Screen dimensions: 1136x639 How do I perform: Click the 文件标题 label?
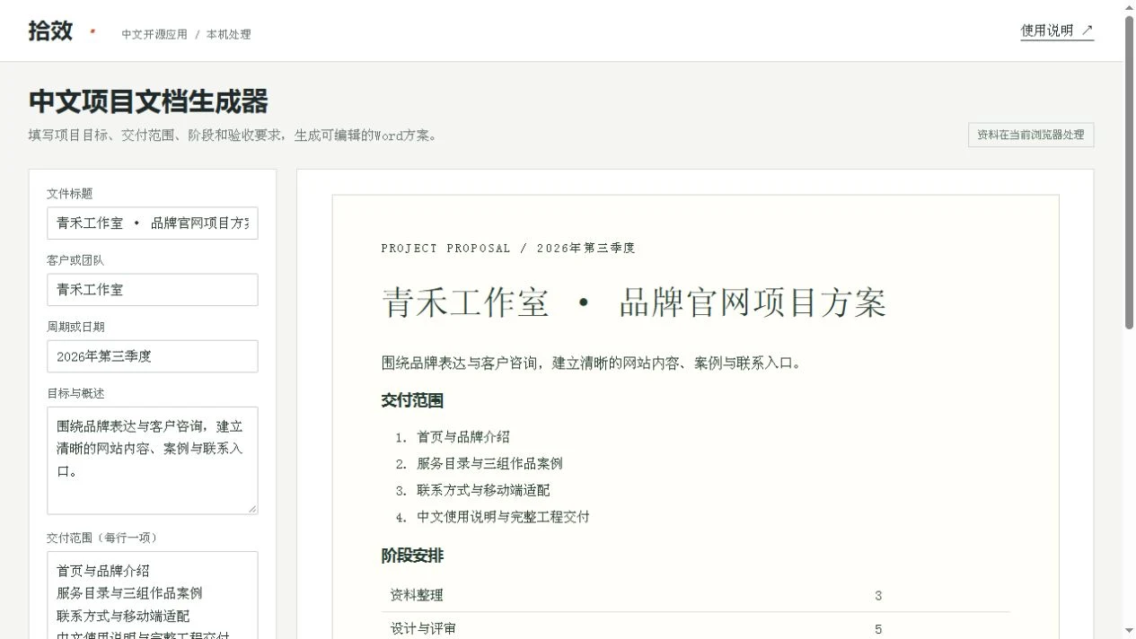pos(70,193)
